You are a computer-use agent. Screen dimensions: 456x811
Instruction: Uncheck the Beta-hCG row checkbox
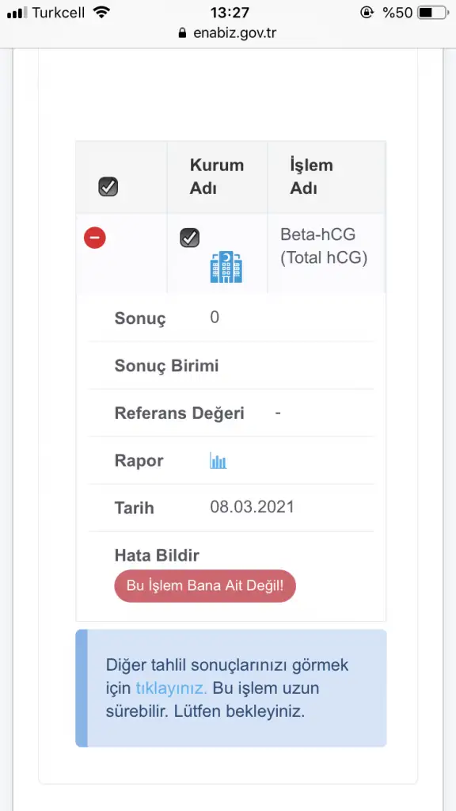click(190, 238)
